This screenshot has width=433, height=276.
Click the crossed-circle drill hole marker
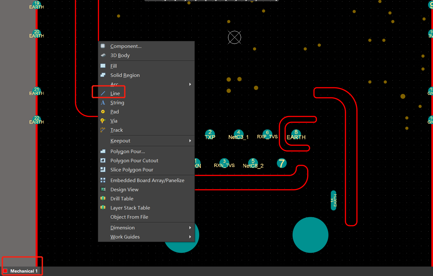click(234, 37)
